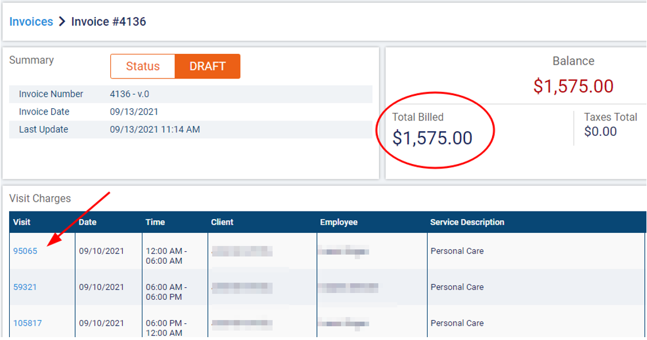
Task: Click the Status button
Action: pyautogui.click(x=142, y=66)
